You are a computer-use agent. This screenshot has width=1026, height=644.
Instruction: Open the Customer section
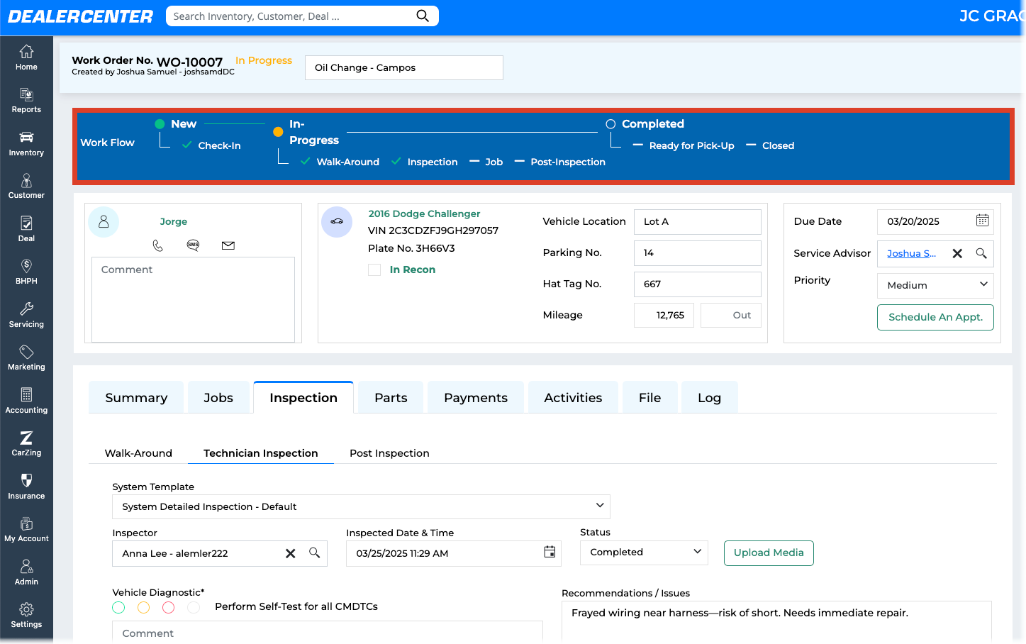click(x=26, y=187)
